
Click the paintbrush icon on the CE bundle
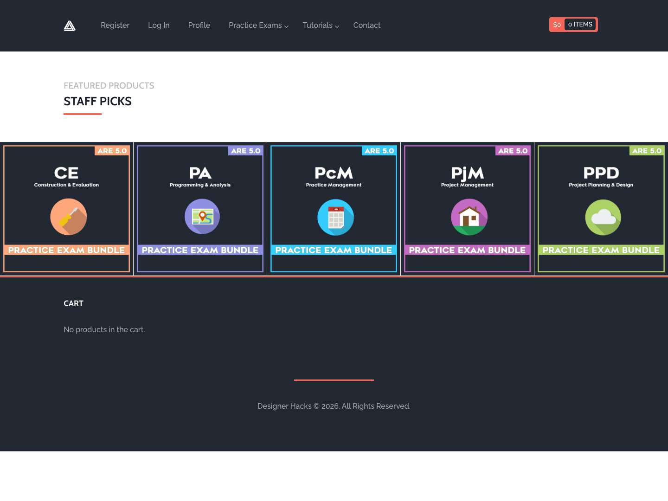pos(68,217)
